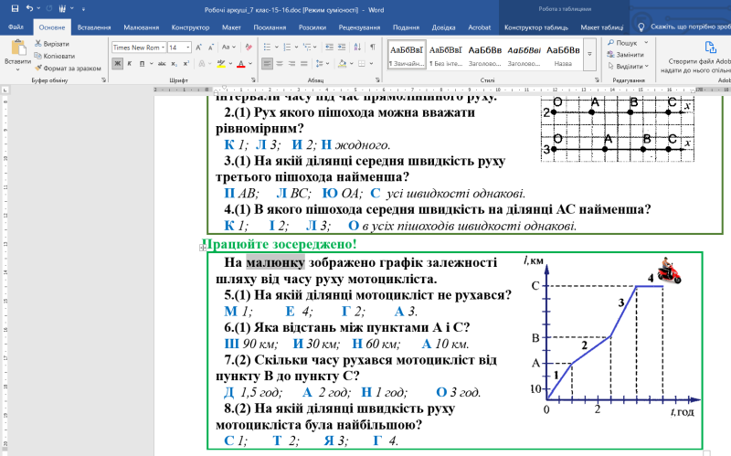Open the Change Case (Aa) dropdown
This screenshot has height=456, width=731.
tap(228, 48)
